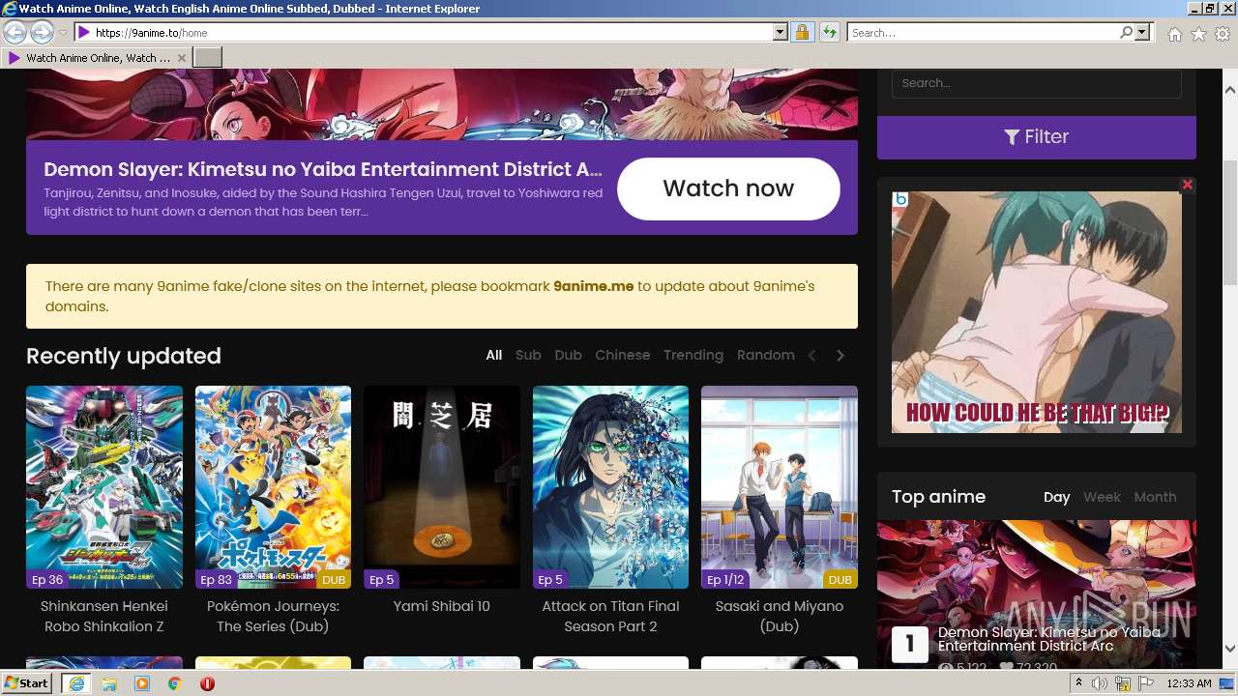Open Attack on Titan Final Season poster

point(610,487)
